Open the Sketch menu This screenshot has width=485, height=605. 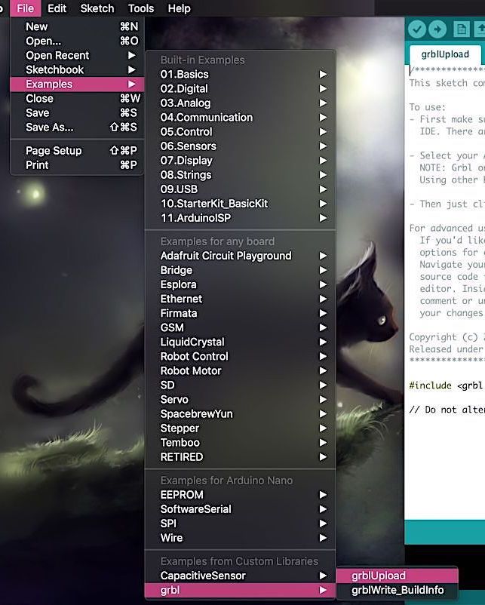[97, 8]
